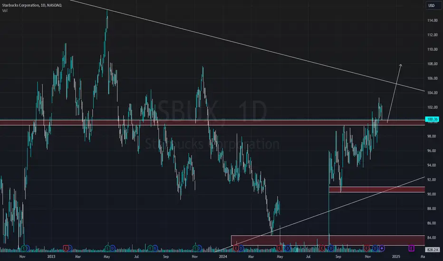Viewport: 443px width, 261px height.
Task: Click the 828.2K volume label
Action: [x=432, y=250]
